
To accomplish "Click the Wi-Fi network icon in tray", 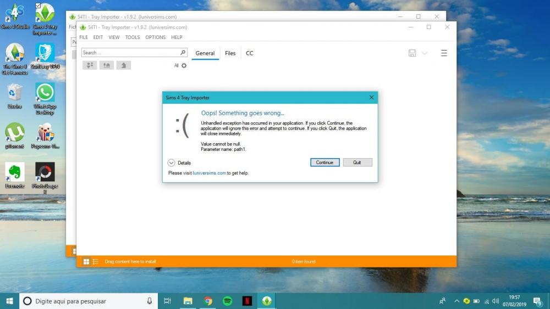I will pos(486,301).
